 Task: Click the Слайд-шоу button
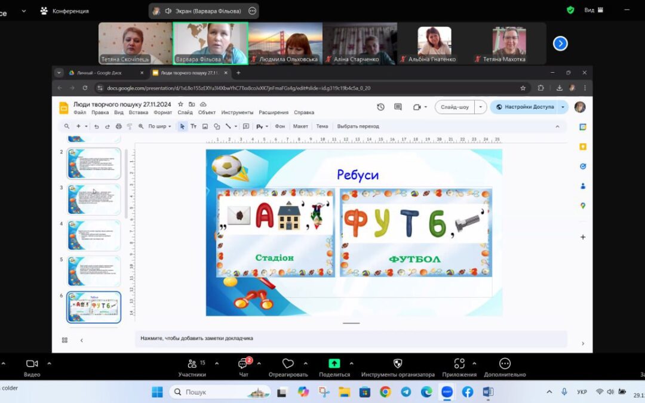[454, 107]
